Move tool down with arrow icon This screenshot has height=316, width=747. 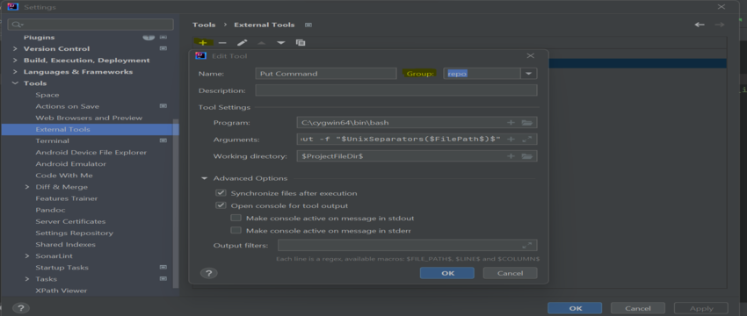click(x=281, y=42)
